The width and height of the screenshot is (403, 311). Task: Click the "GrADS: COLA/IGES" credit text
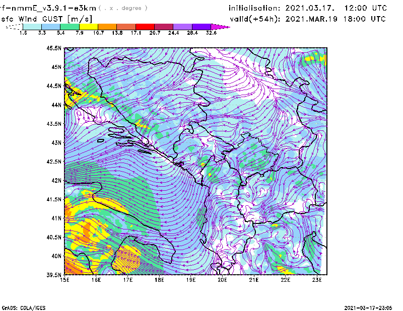24,308
